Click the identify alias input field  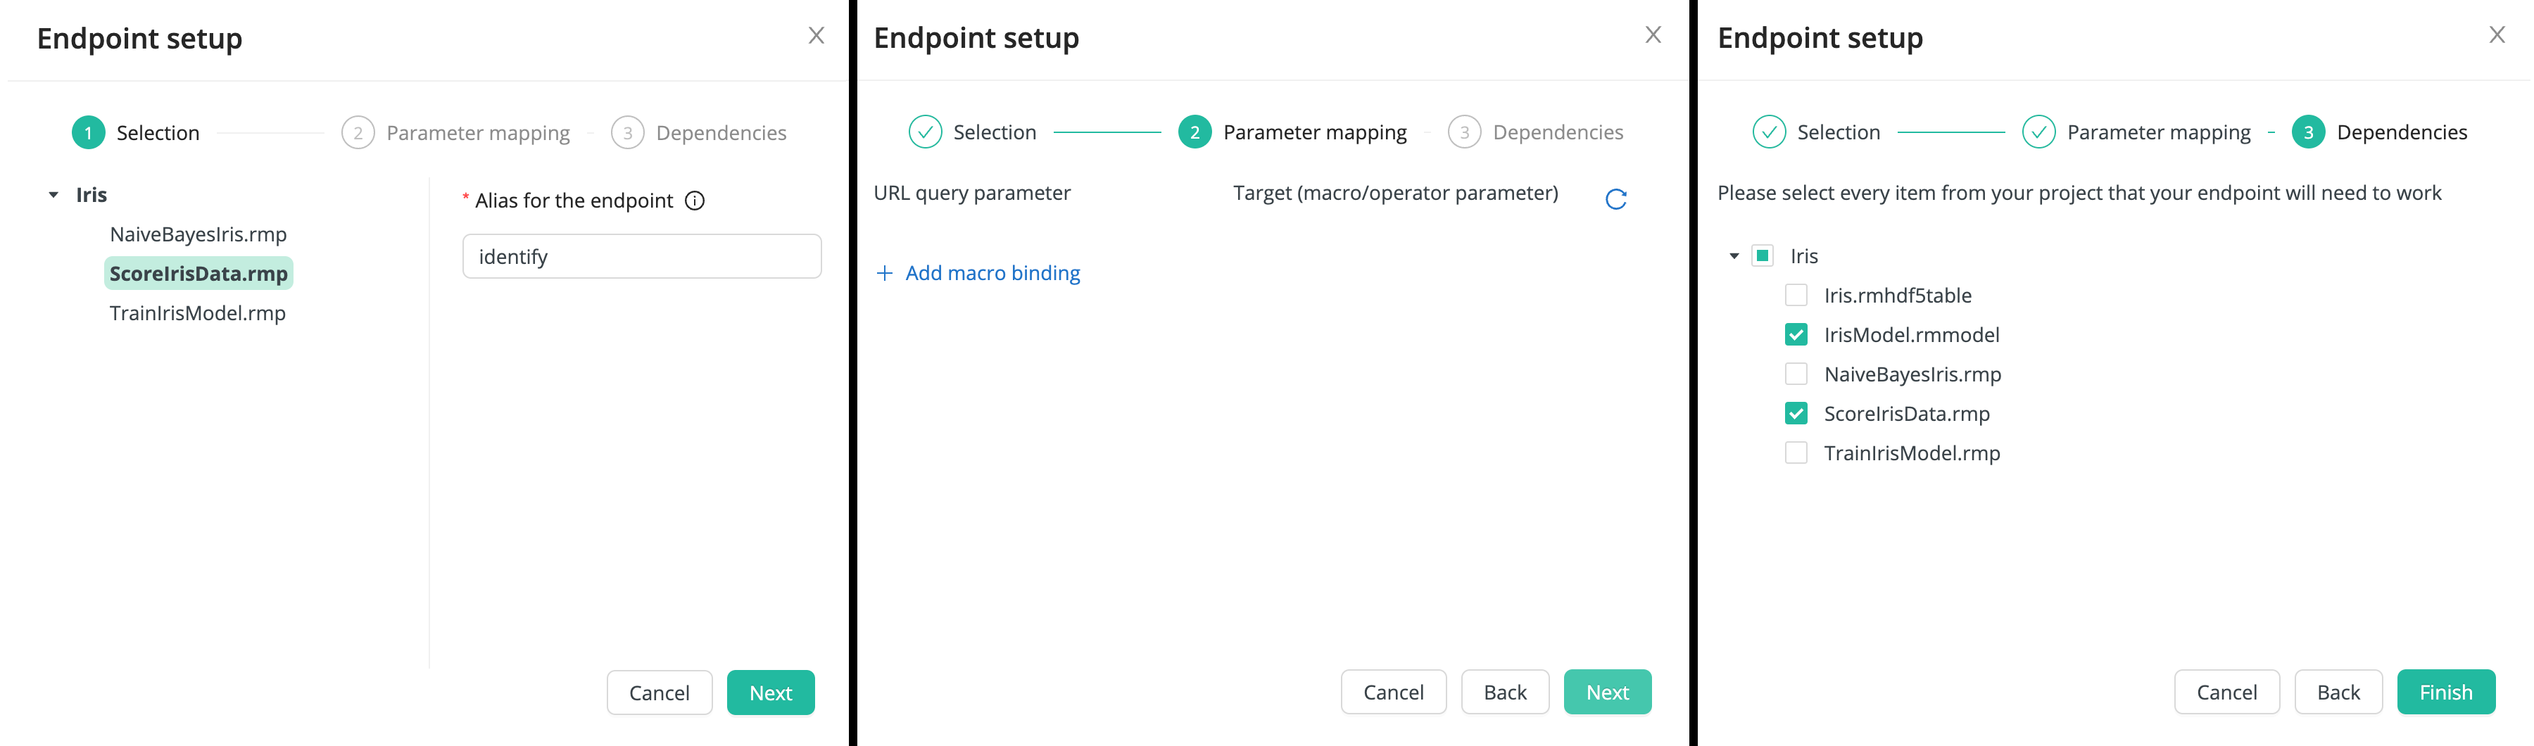click(x=641, y=256)
